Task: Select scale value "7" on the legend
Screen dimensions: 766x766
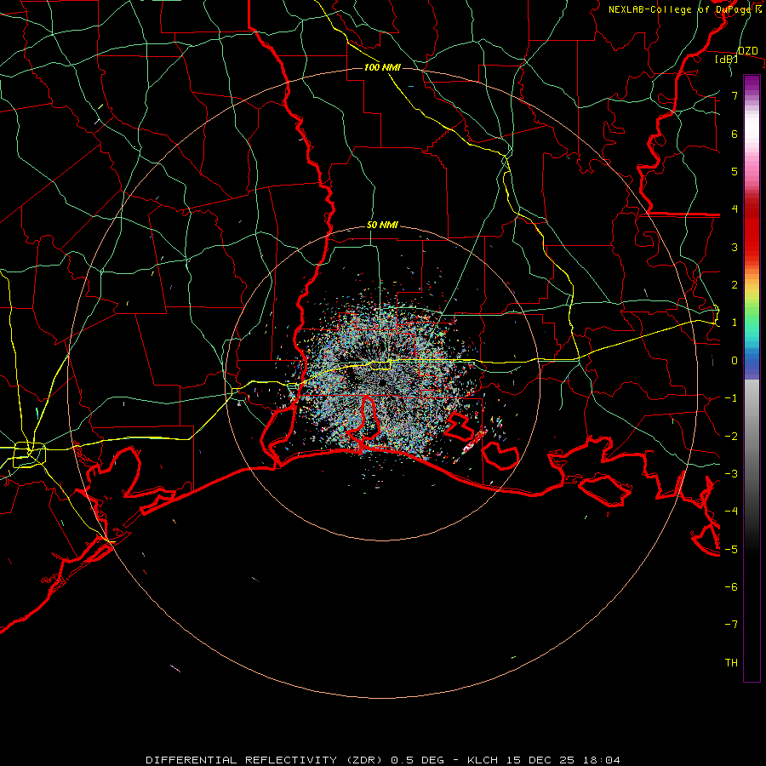Action: pos(735,95)
